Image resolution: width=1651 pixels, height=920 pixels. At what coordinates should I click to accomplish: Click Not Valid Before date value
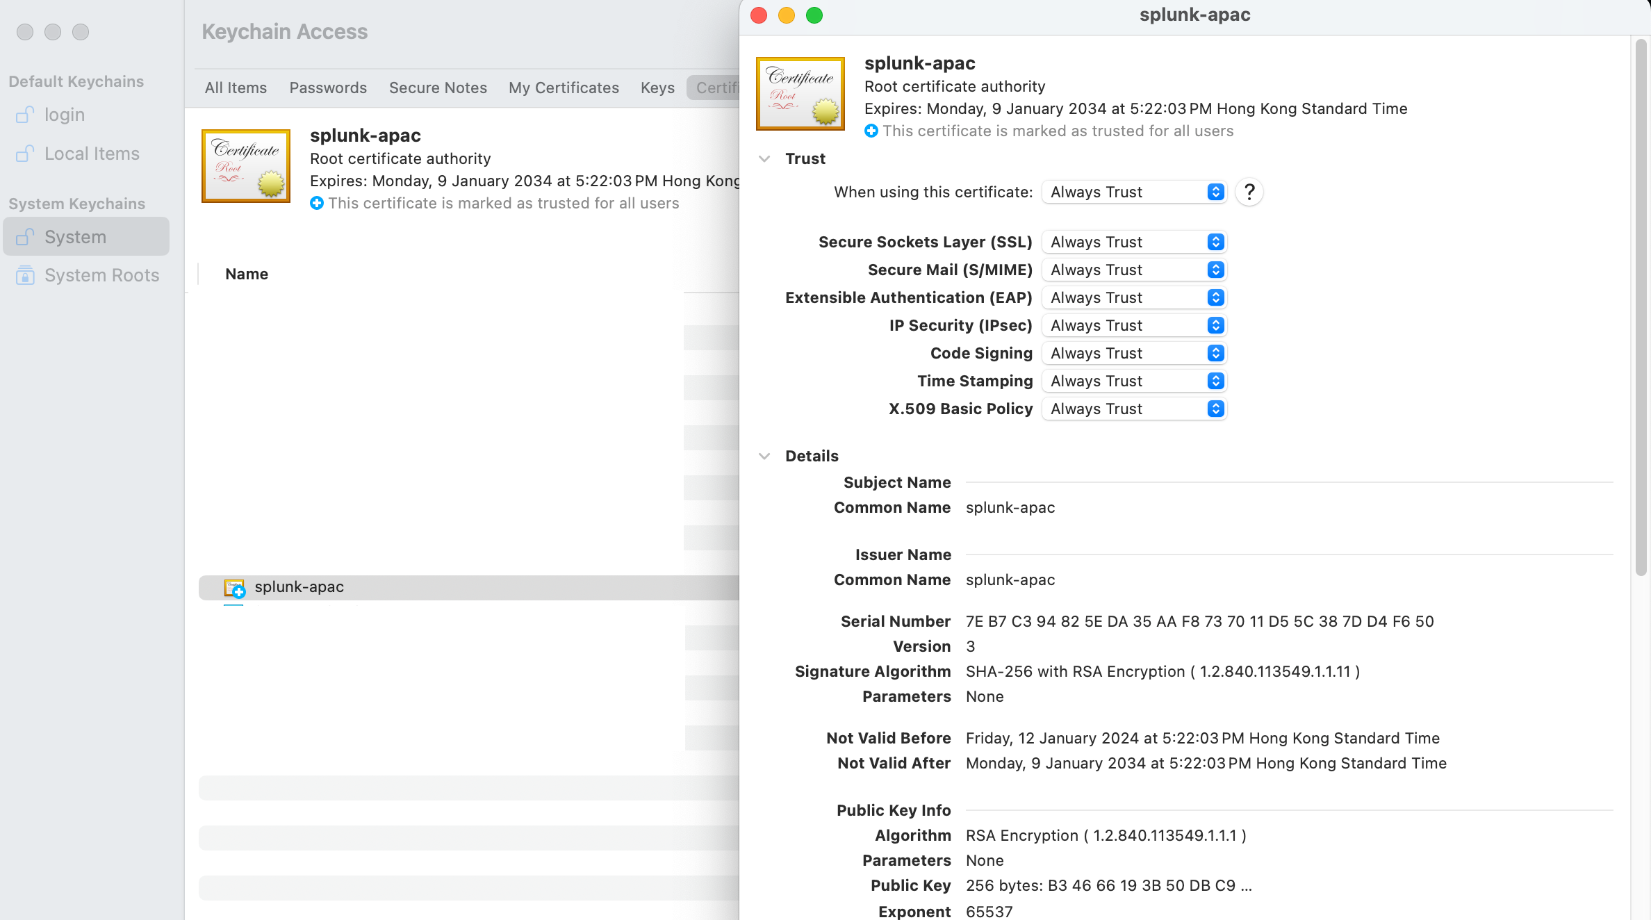pyautogui.click(x=1202, y=738)
